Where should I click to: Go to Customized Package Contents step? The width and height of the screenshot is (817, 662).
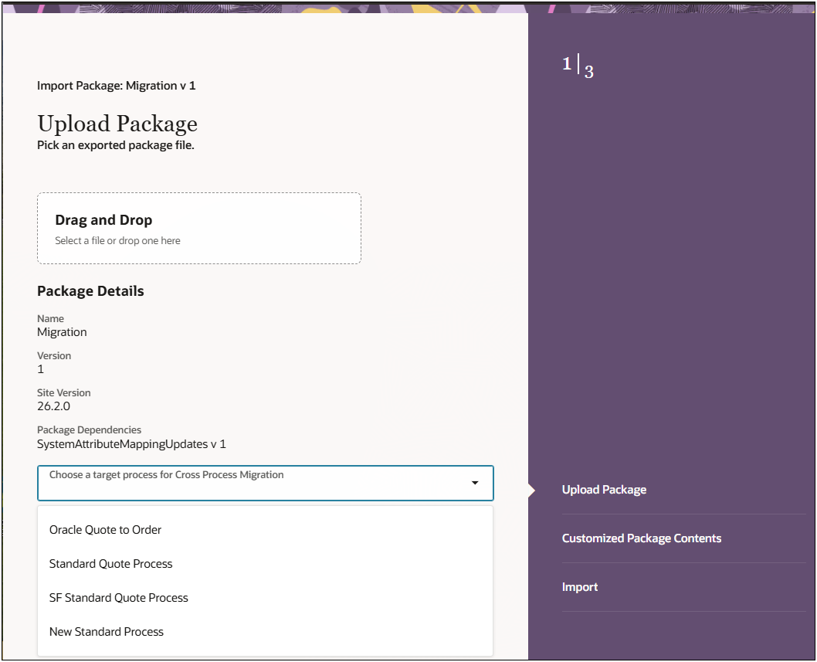[642, 538]
